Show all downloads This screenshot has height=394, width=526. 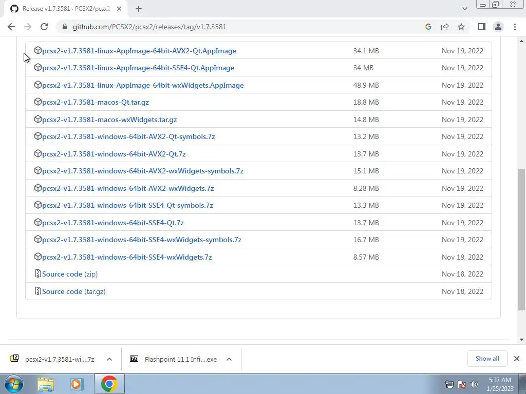click(487, 359)
